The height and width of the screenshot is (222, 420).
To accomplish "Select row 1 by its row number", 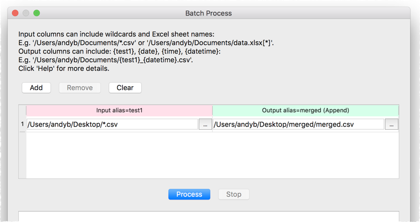I will 23,124.
